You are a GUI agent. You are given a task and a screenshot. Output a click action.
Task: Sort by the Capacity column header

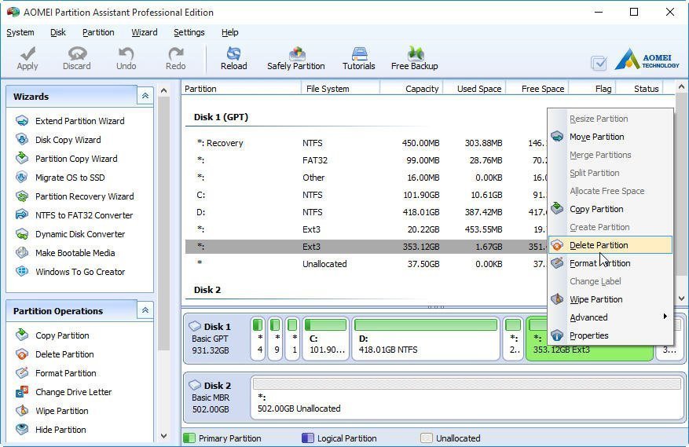(x=412, y=89)
